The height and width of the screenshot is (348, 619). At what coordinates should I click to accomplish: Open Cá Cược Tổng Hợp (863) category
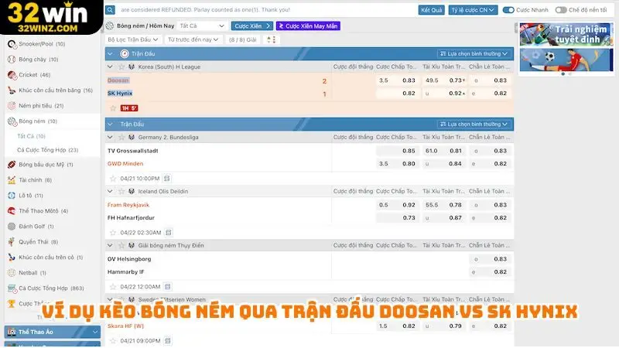click(x=53, y=288)
